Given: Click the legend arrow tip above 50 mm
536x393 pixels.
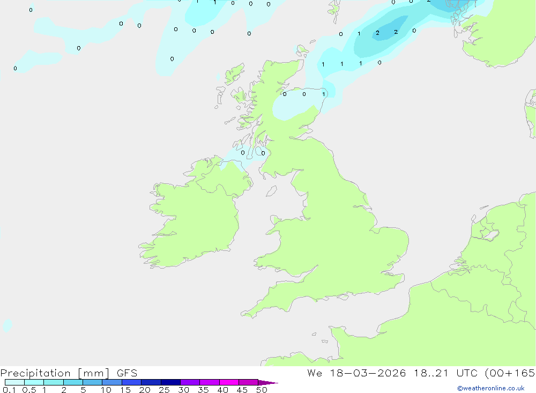Looking at the screenshot, I should [268, 383].
